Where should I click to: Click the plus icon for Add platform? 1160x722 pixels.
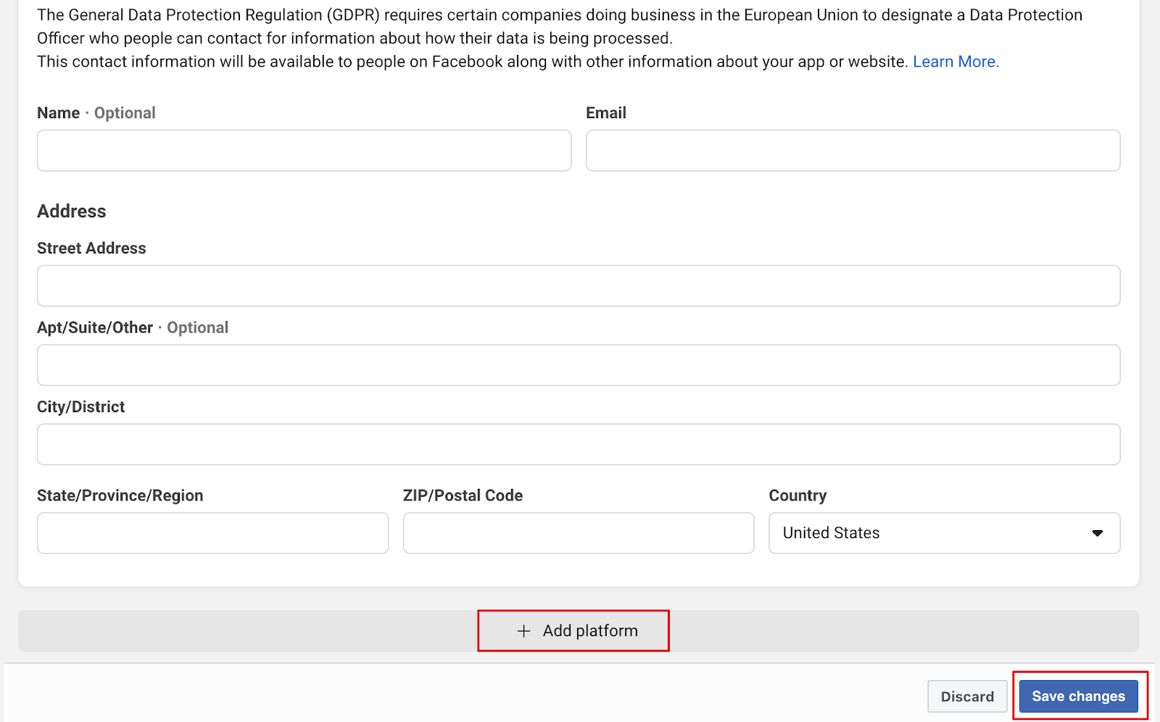pyautogui.click(x=523, y=631)
